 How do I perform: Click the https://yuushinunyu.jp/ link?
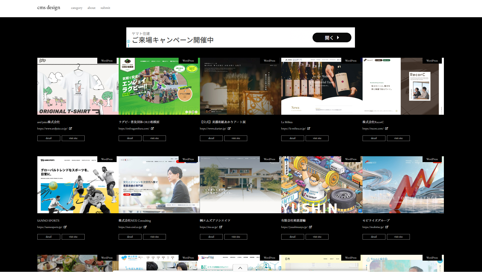294,227
